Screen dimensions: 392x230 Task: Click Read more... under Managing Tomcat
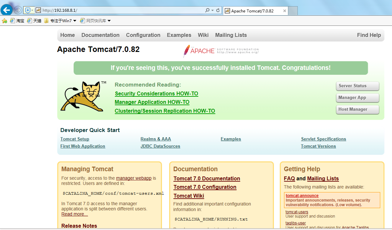pos(75,214)
